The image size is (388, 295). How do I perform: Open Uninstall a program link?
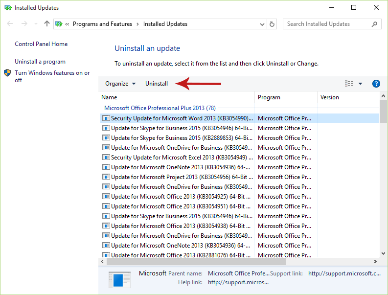40,62
